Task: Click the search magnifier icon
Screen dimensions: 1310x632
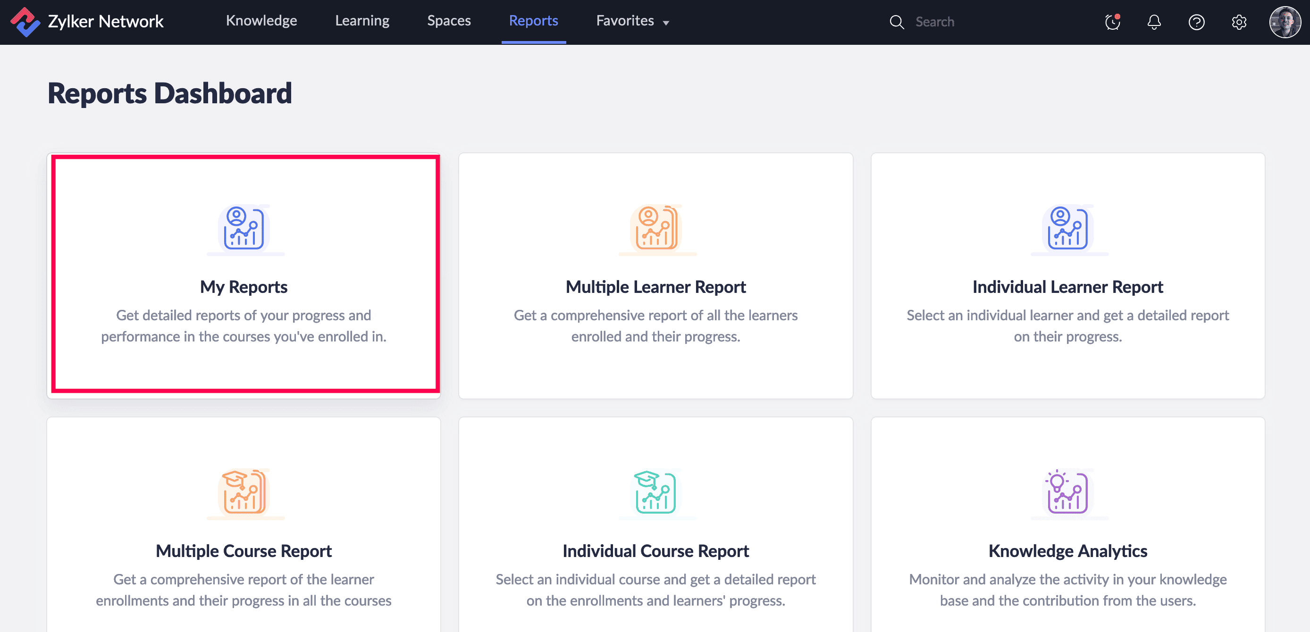Action: pos(897,22)
